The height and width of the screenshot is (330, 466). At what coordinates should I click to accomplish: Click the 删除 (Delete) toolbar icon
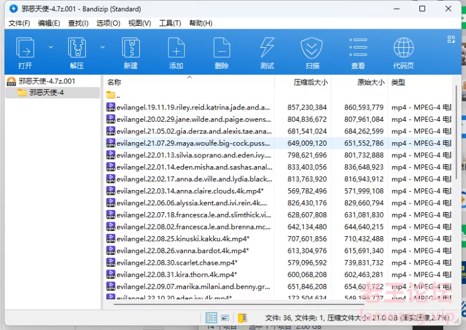pyautogui.click(x=222, y=48)
